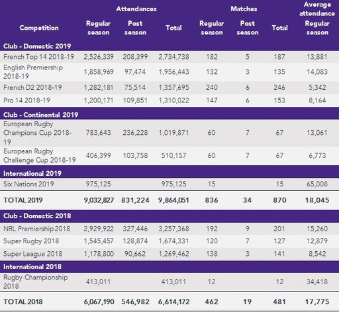339x312 pixels.
Task: Select the French Top 14 2018-19 row label
Action: 38,57
